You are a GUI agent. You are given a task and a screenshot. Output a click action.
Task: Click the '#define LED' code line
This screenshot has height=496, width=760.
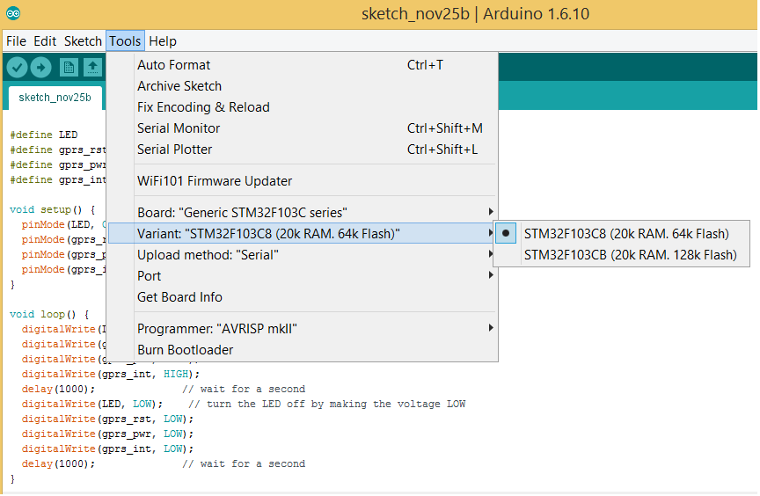coord(44,135)
